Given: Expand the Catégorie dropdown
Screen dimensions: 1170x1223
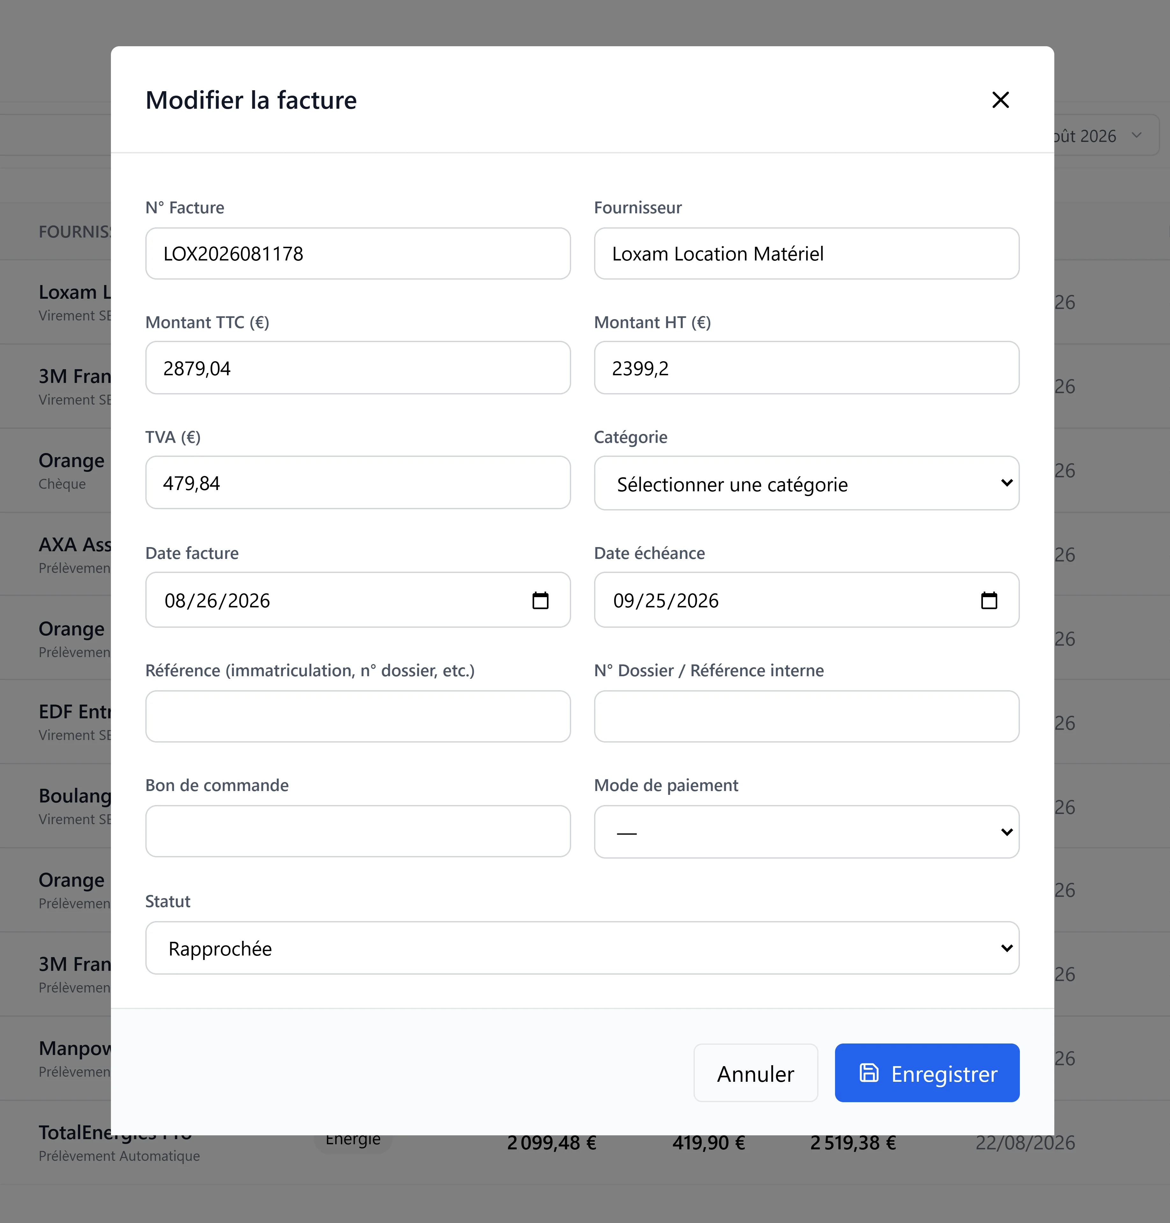Looking at the screenshot, I should 806,483.
